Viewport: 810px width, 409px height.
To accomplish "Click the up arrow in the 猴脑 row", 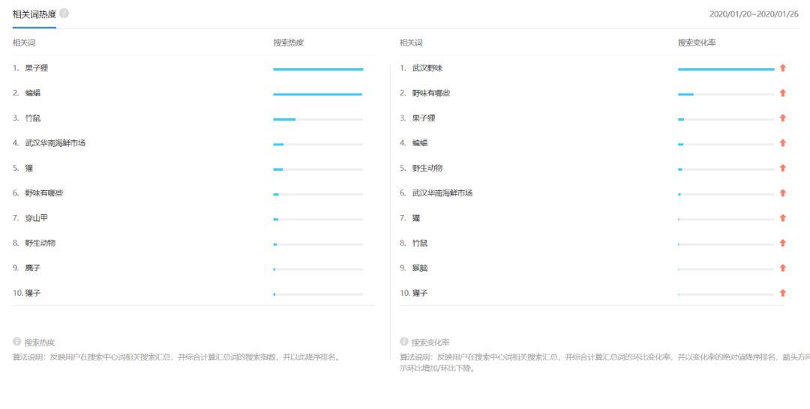I will pyautogui.click(x=782, y=267).
